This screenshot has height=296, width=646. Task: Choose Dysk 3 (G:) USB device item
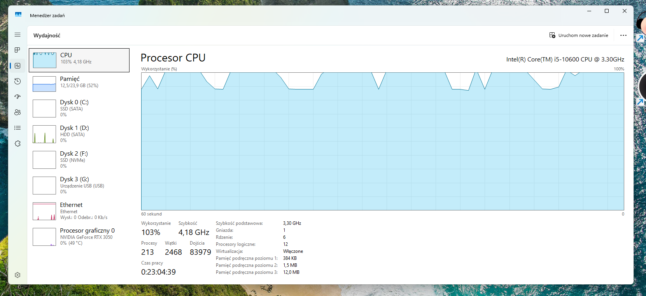tap(79, 186)
